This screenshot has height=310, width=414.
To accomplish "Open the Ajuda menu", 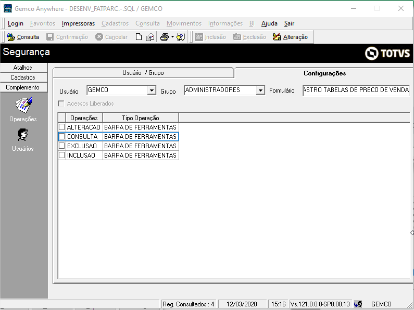I will coord(269,23).
